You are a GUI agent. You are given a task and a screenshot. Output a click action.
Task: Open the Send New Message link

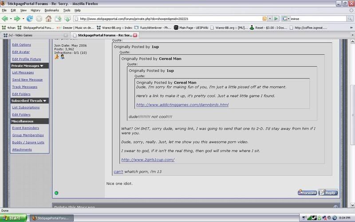point(28,80)
